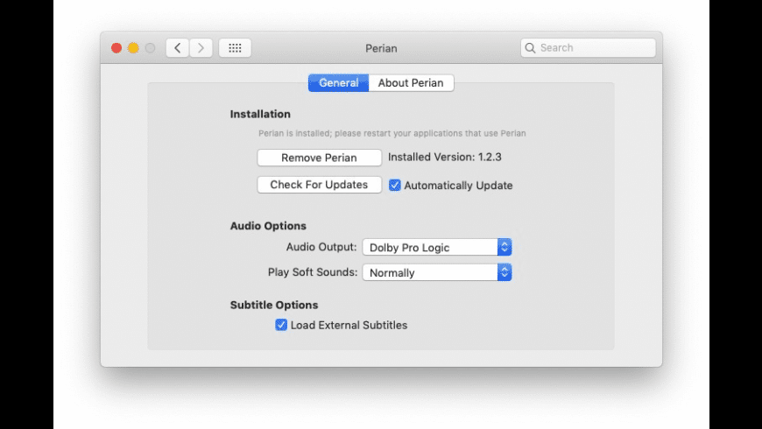Click the Installed Version: 1.2.3 text
The image size is (762, 429).
[x=445, y=157]
